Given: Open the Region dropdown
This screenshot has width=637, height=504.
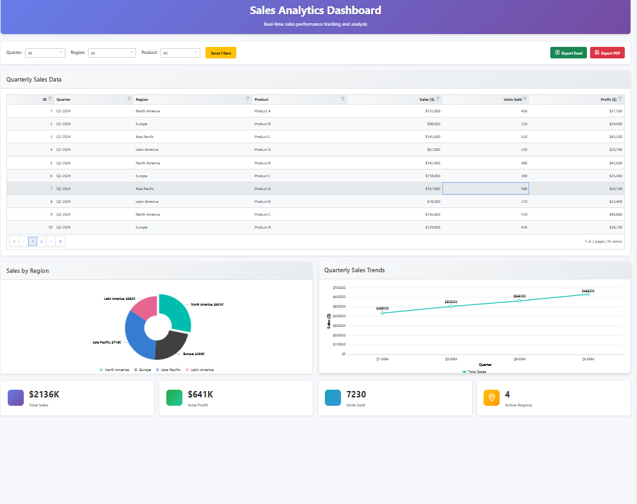Looking at the screenshot, I should [112, 53].
